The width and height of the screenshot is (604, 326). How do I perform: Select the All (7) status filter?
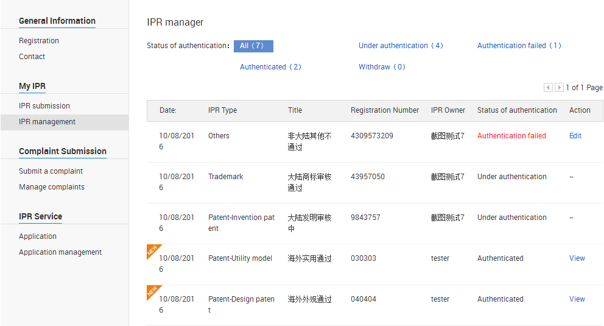coord(253,46)
